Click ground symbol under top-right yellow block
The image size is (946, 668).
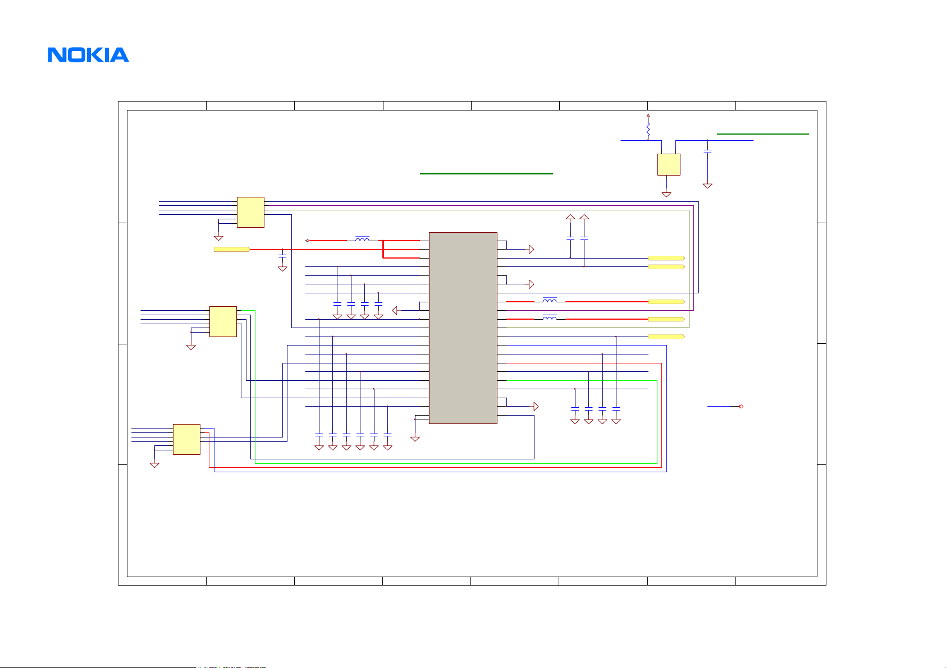coord(666,194)
